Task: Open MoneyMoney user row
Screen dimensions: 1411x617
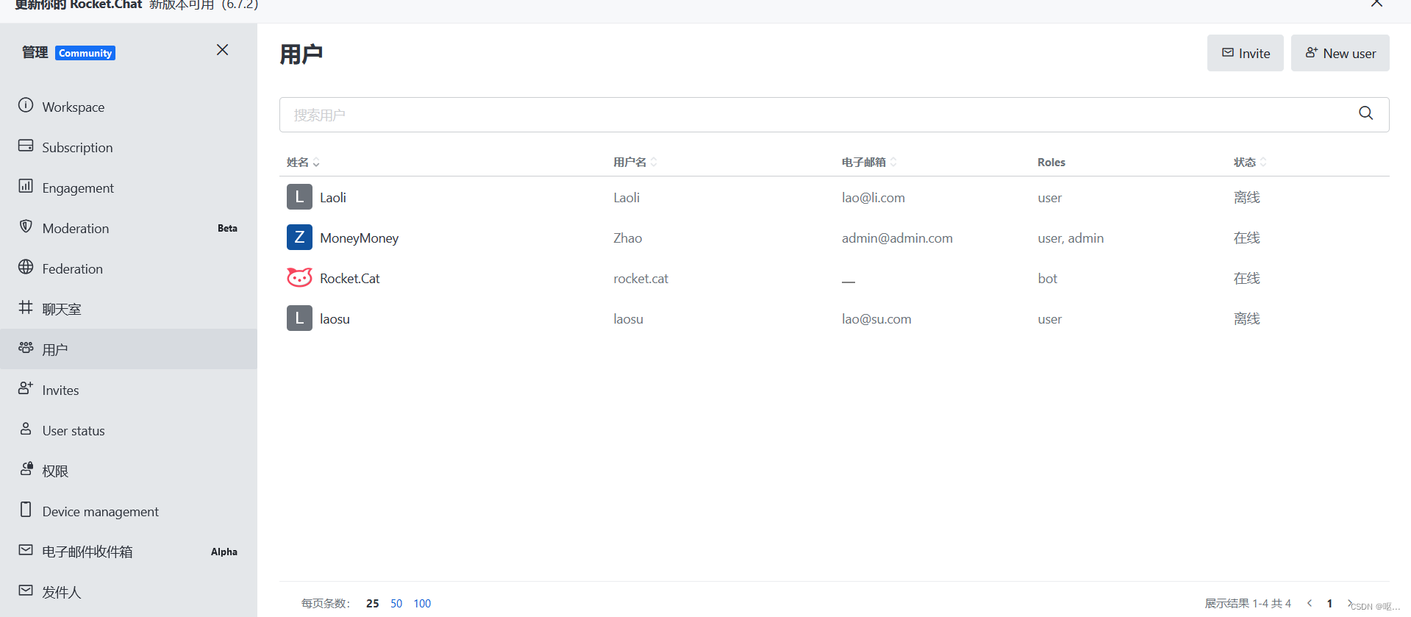Action: [x=835, y=238]
